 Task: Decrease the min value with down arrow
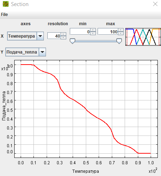93,33
